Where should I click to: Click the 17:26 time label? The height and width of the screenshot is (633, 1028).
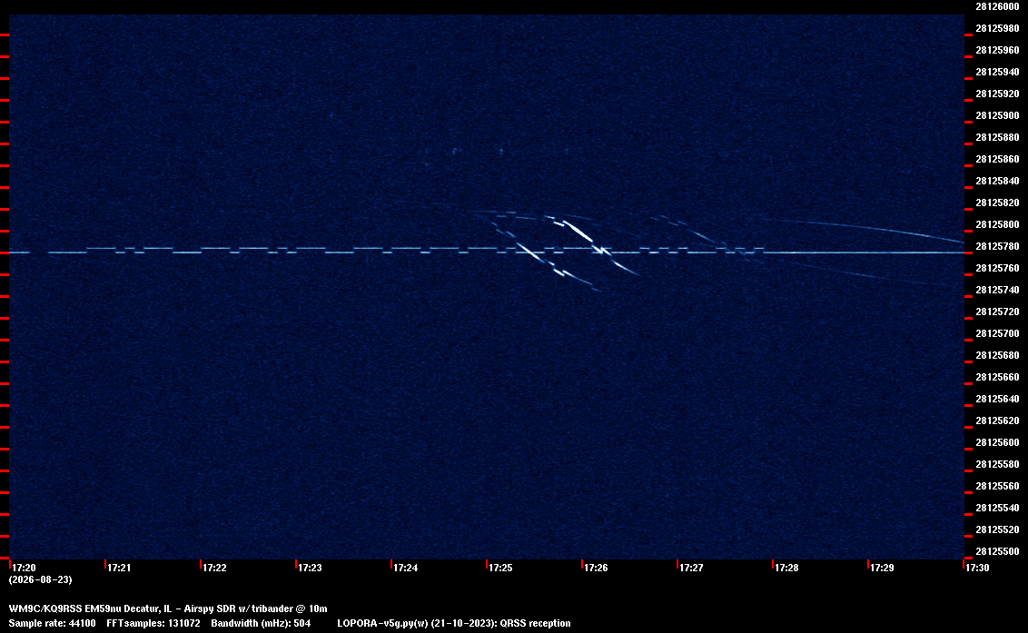pyautogui.click(x=597, y=568)
